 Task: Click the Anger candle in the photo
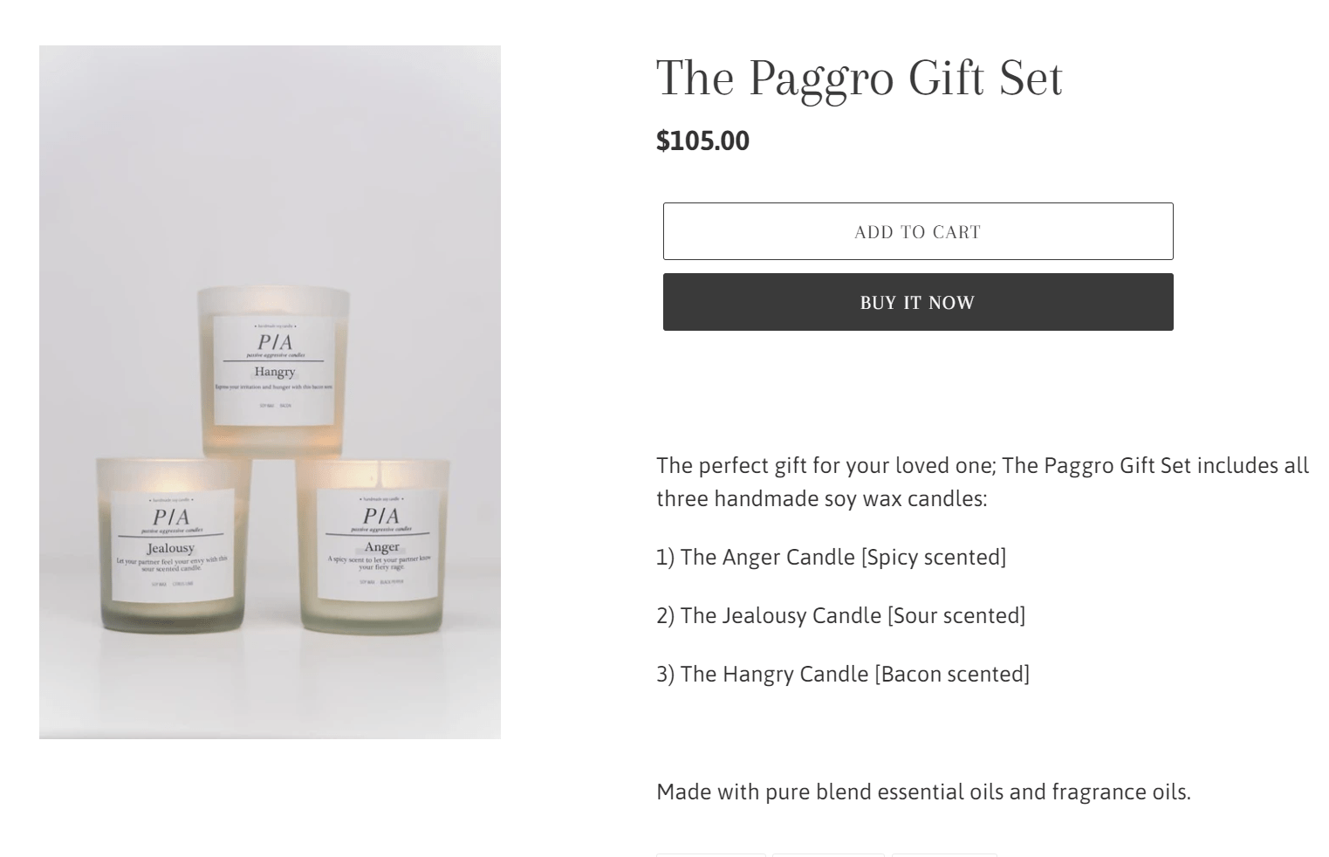tap(376, 545)
